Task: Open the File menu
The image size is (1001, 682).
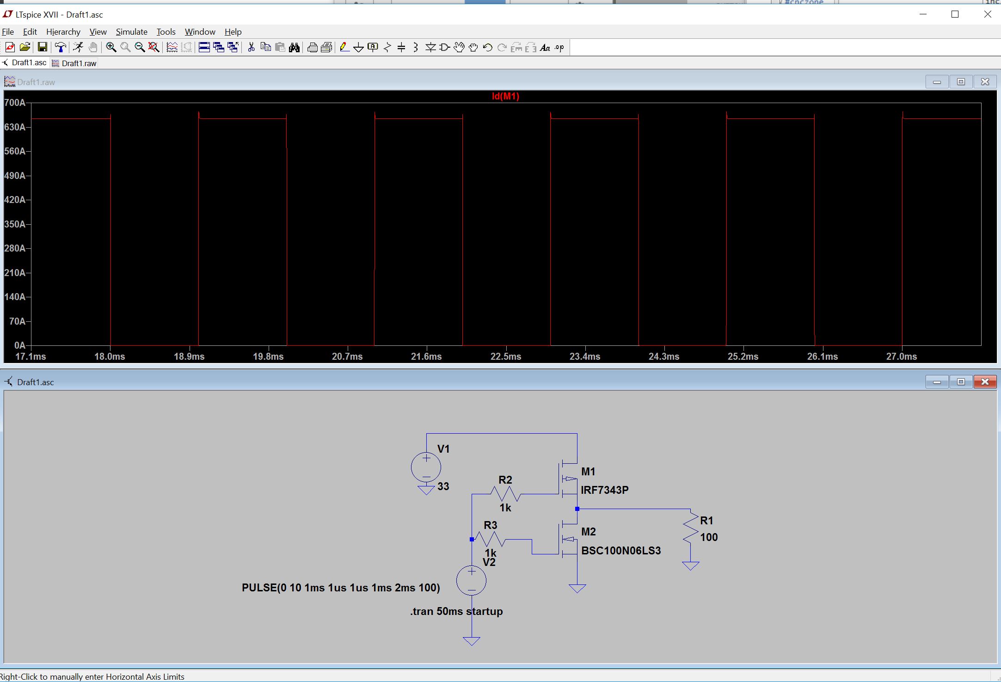Action: (8, 31)
